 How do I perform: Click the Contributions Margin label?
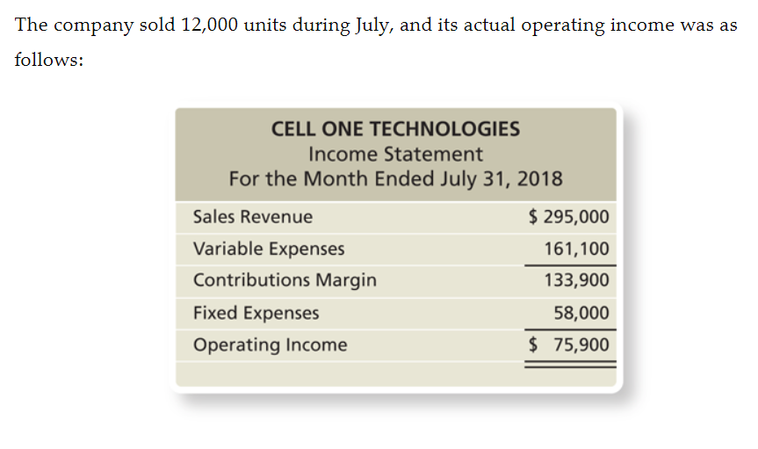click(x=285, y=280)
